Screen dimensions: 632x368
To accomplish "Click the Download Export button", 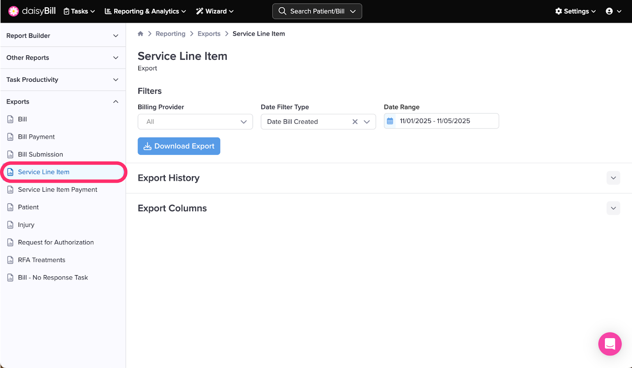I will coord(179,146).
